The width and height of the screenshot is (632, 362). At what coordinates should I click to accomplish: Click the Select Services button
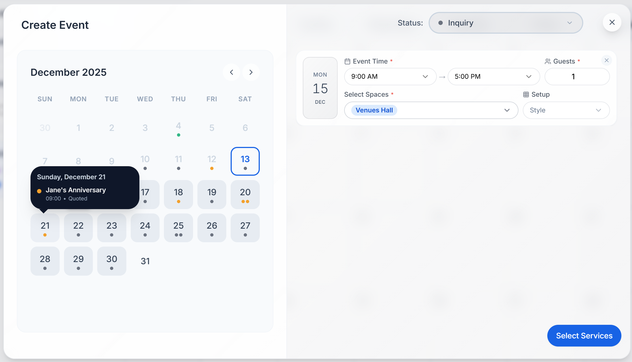[x=584, y=336]
